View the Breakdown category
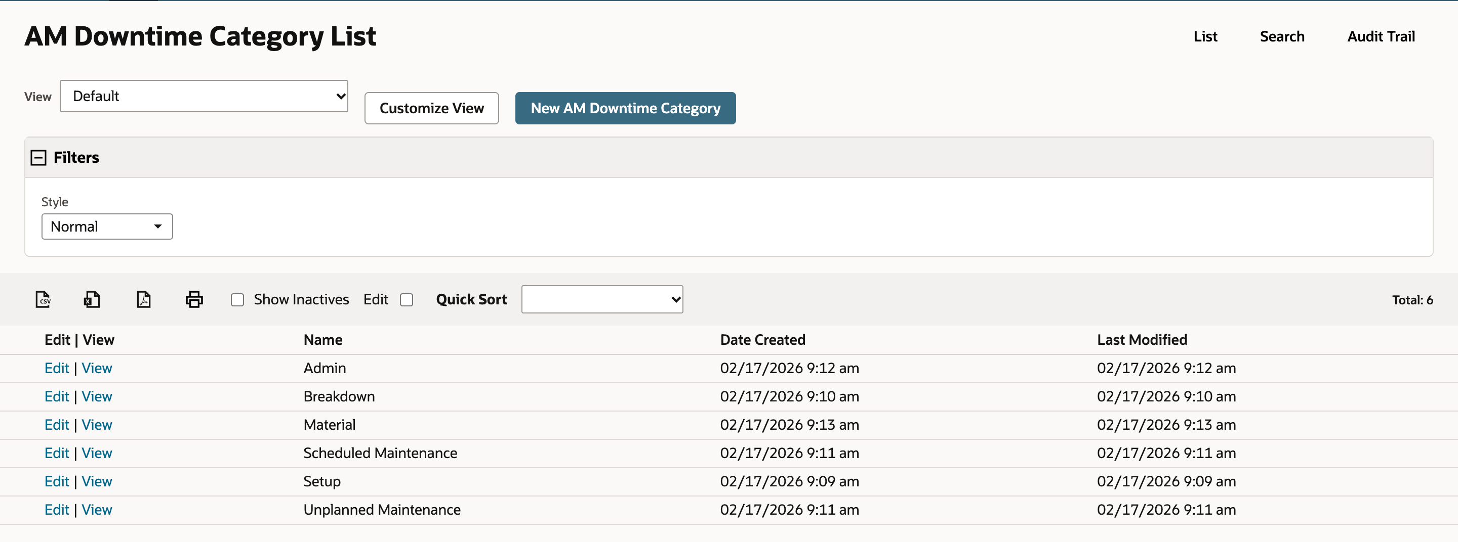The height and width of the screenshot is (542, 1458). click(x=97, y=397)
